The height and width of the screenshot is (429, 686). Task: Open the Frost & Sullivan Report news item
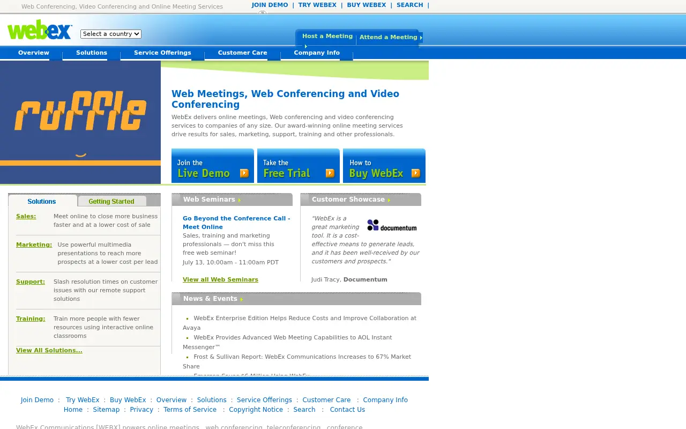297,361
